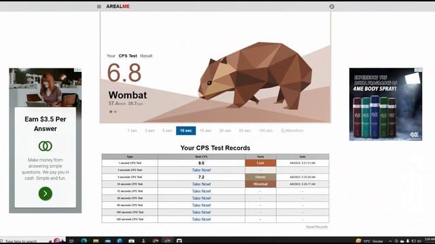This screenshot has height=244, width=435.
Task: Click the 1 second CPS Test row label
Action: [130, 163]
